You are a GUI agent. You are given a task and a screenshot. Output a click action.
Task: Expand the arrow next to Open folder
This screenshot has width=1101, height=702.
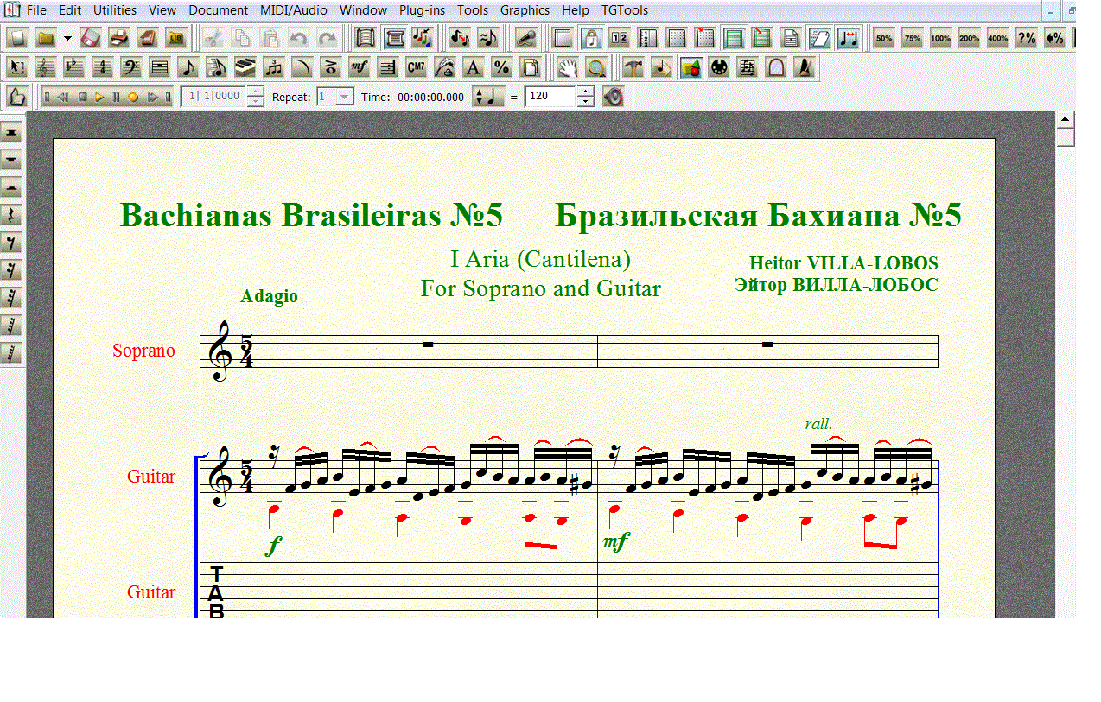67,38
